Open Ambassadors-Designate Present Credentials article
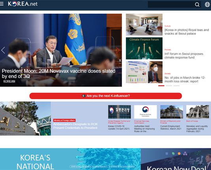Image resolution: width=211 pixels, height=170 pixels. [75, 126]
